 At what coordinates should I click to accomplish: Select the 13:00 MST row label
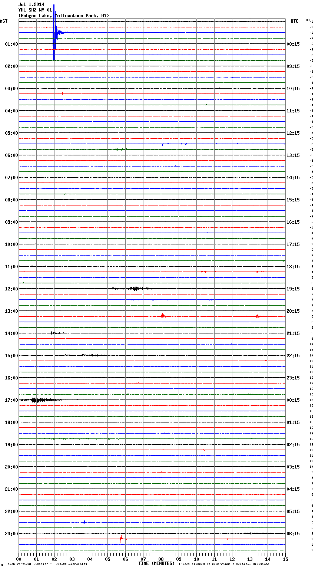[11, 311]
